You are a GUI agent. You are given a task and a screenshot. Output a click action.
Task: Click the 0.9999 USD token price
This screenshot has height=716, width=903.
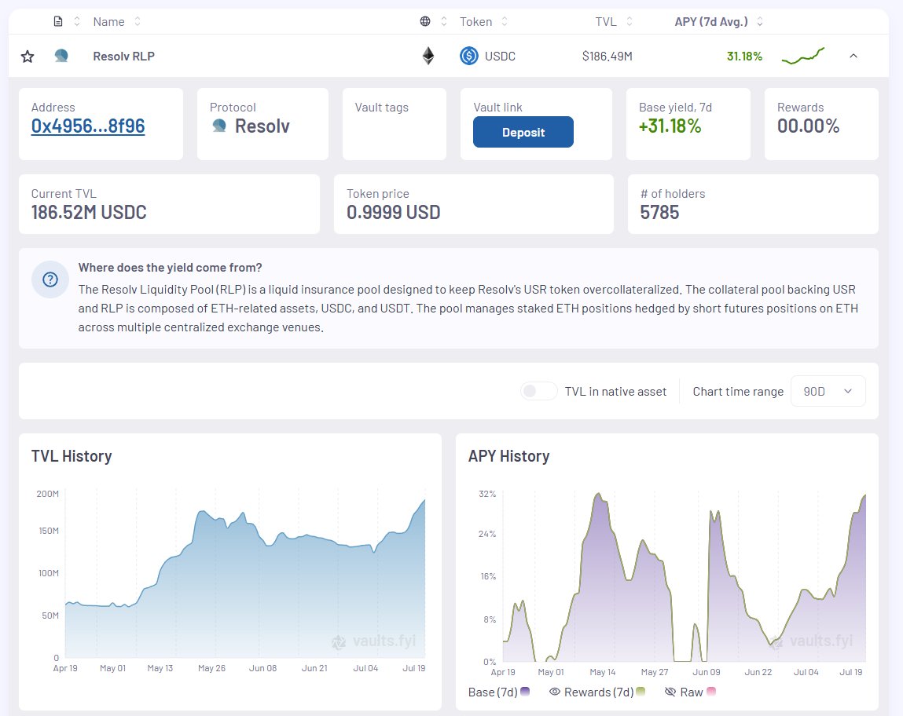pyautogui.click(x=393, y=212)
